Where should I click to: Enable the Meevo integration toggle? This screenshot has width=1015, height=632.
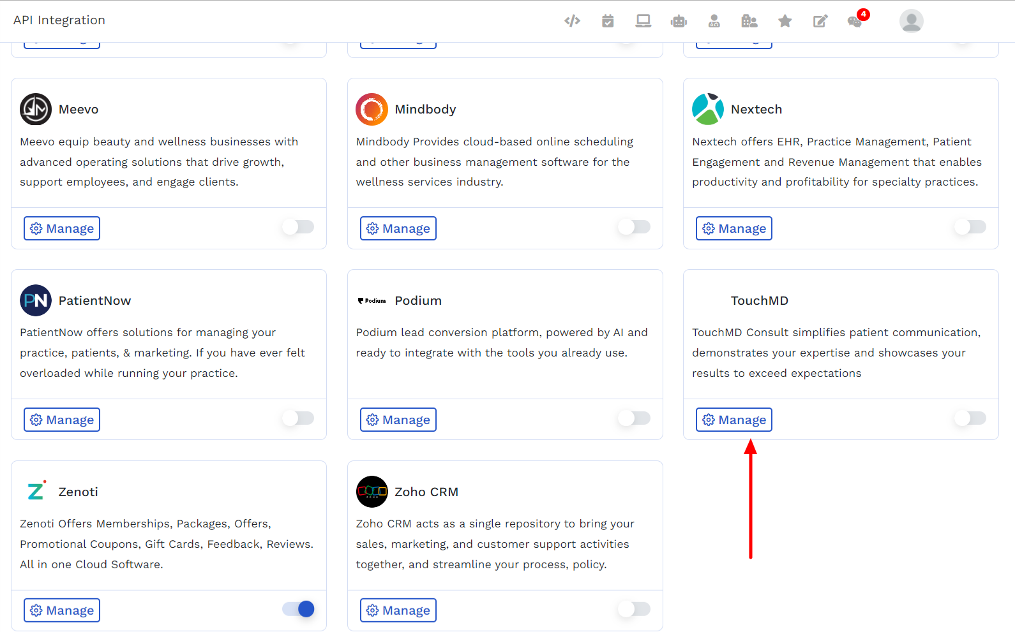(x=298, y=227)
